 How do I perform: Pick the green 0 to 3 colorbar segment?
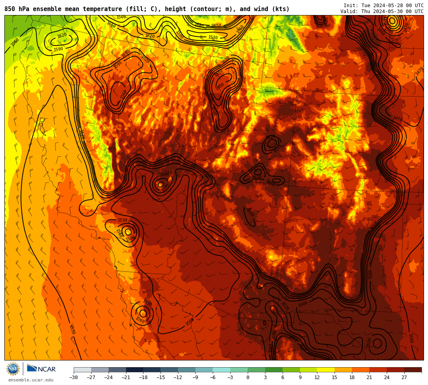256,370
